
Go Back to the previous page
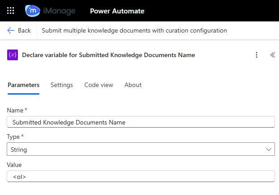pos(19,30)
